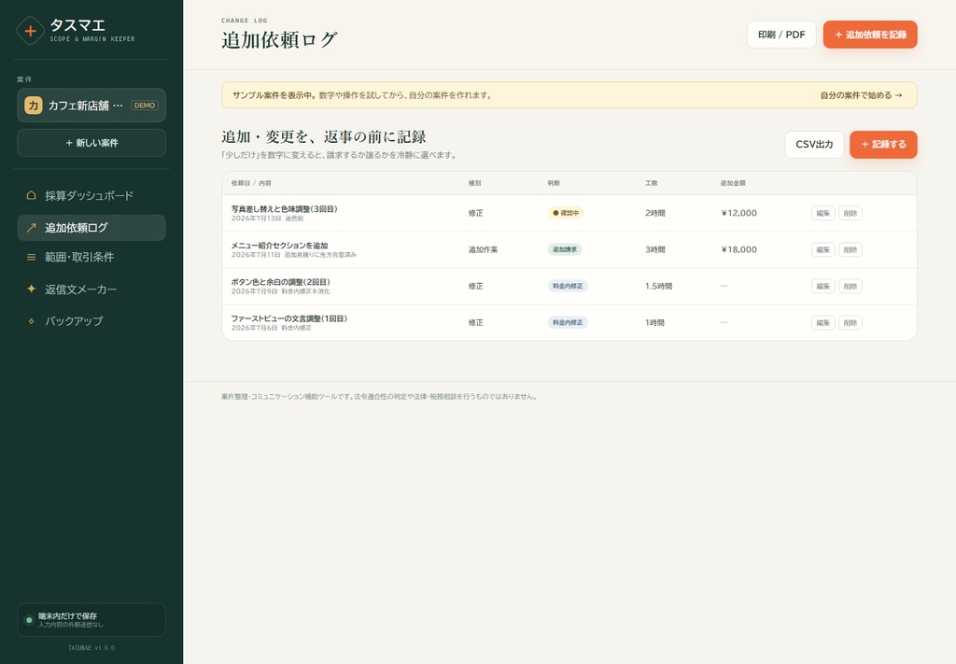The height and width of the screenshot is (664, 956).
Task: Click 料金内修正 badge in ボタン色 row
Action: click(x=568, y=286)
